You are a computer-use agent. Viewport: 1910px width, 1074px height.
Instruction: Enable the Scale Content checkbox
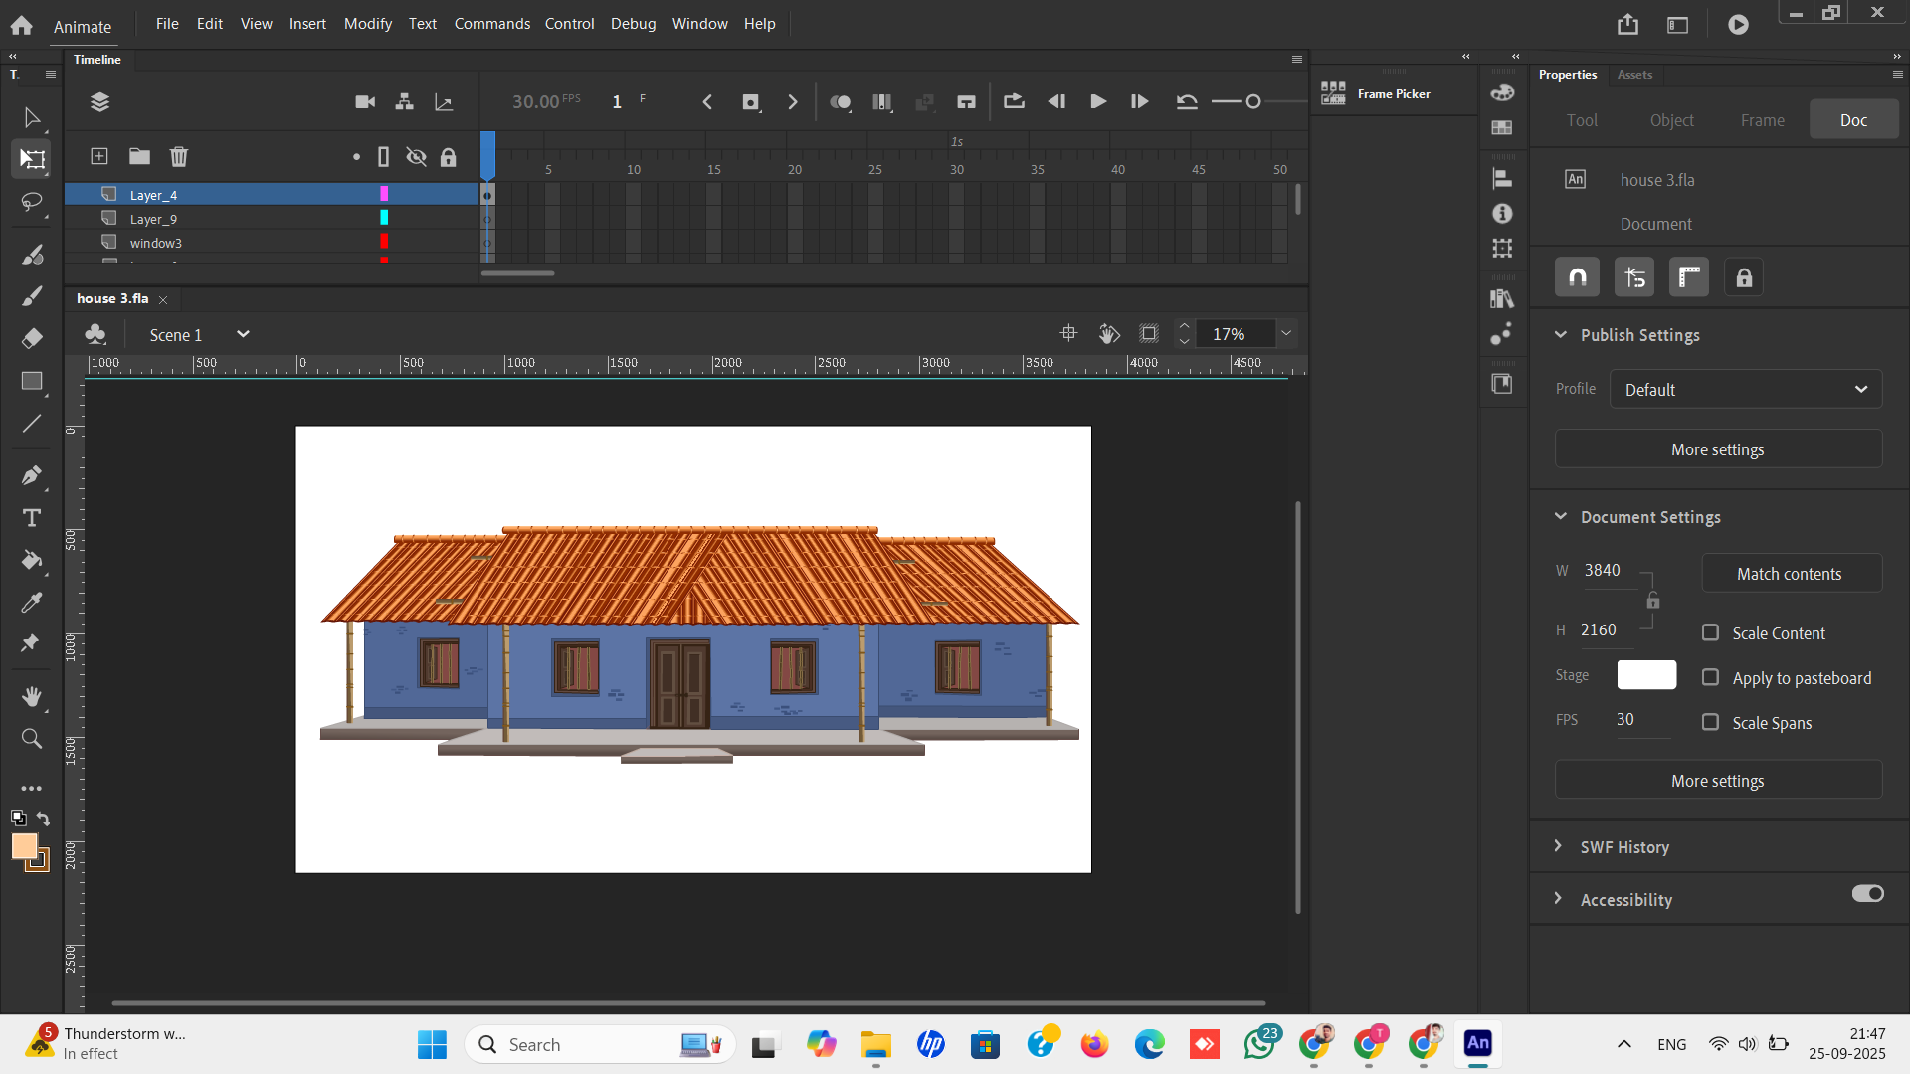[1710, 632]
